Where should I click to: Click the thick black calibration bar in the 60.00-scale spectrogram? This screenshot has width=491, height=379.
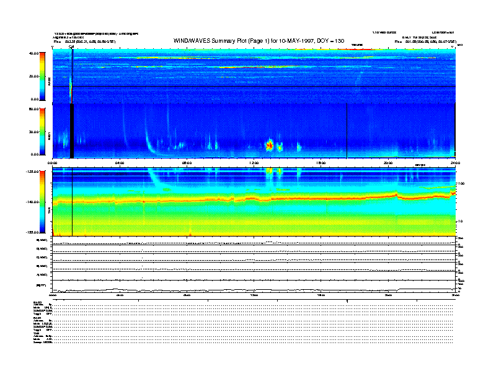coord(72,131)
